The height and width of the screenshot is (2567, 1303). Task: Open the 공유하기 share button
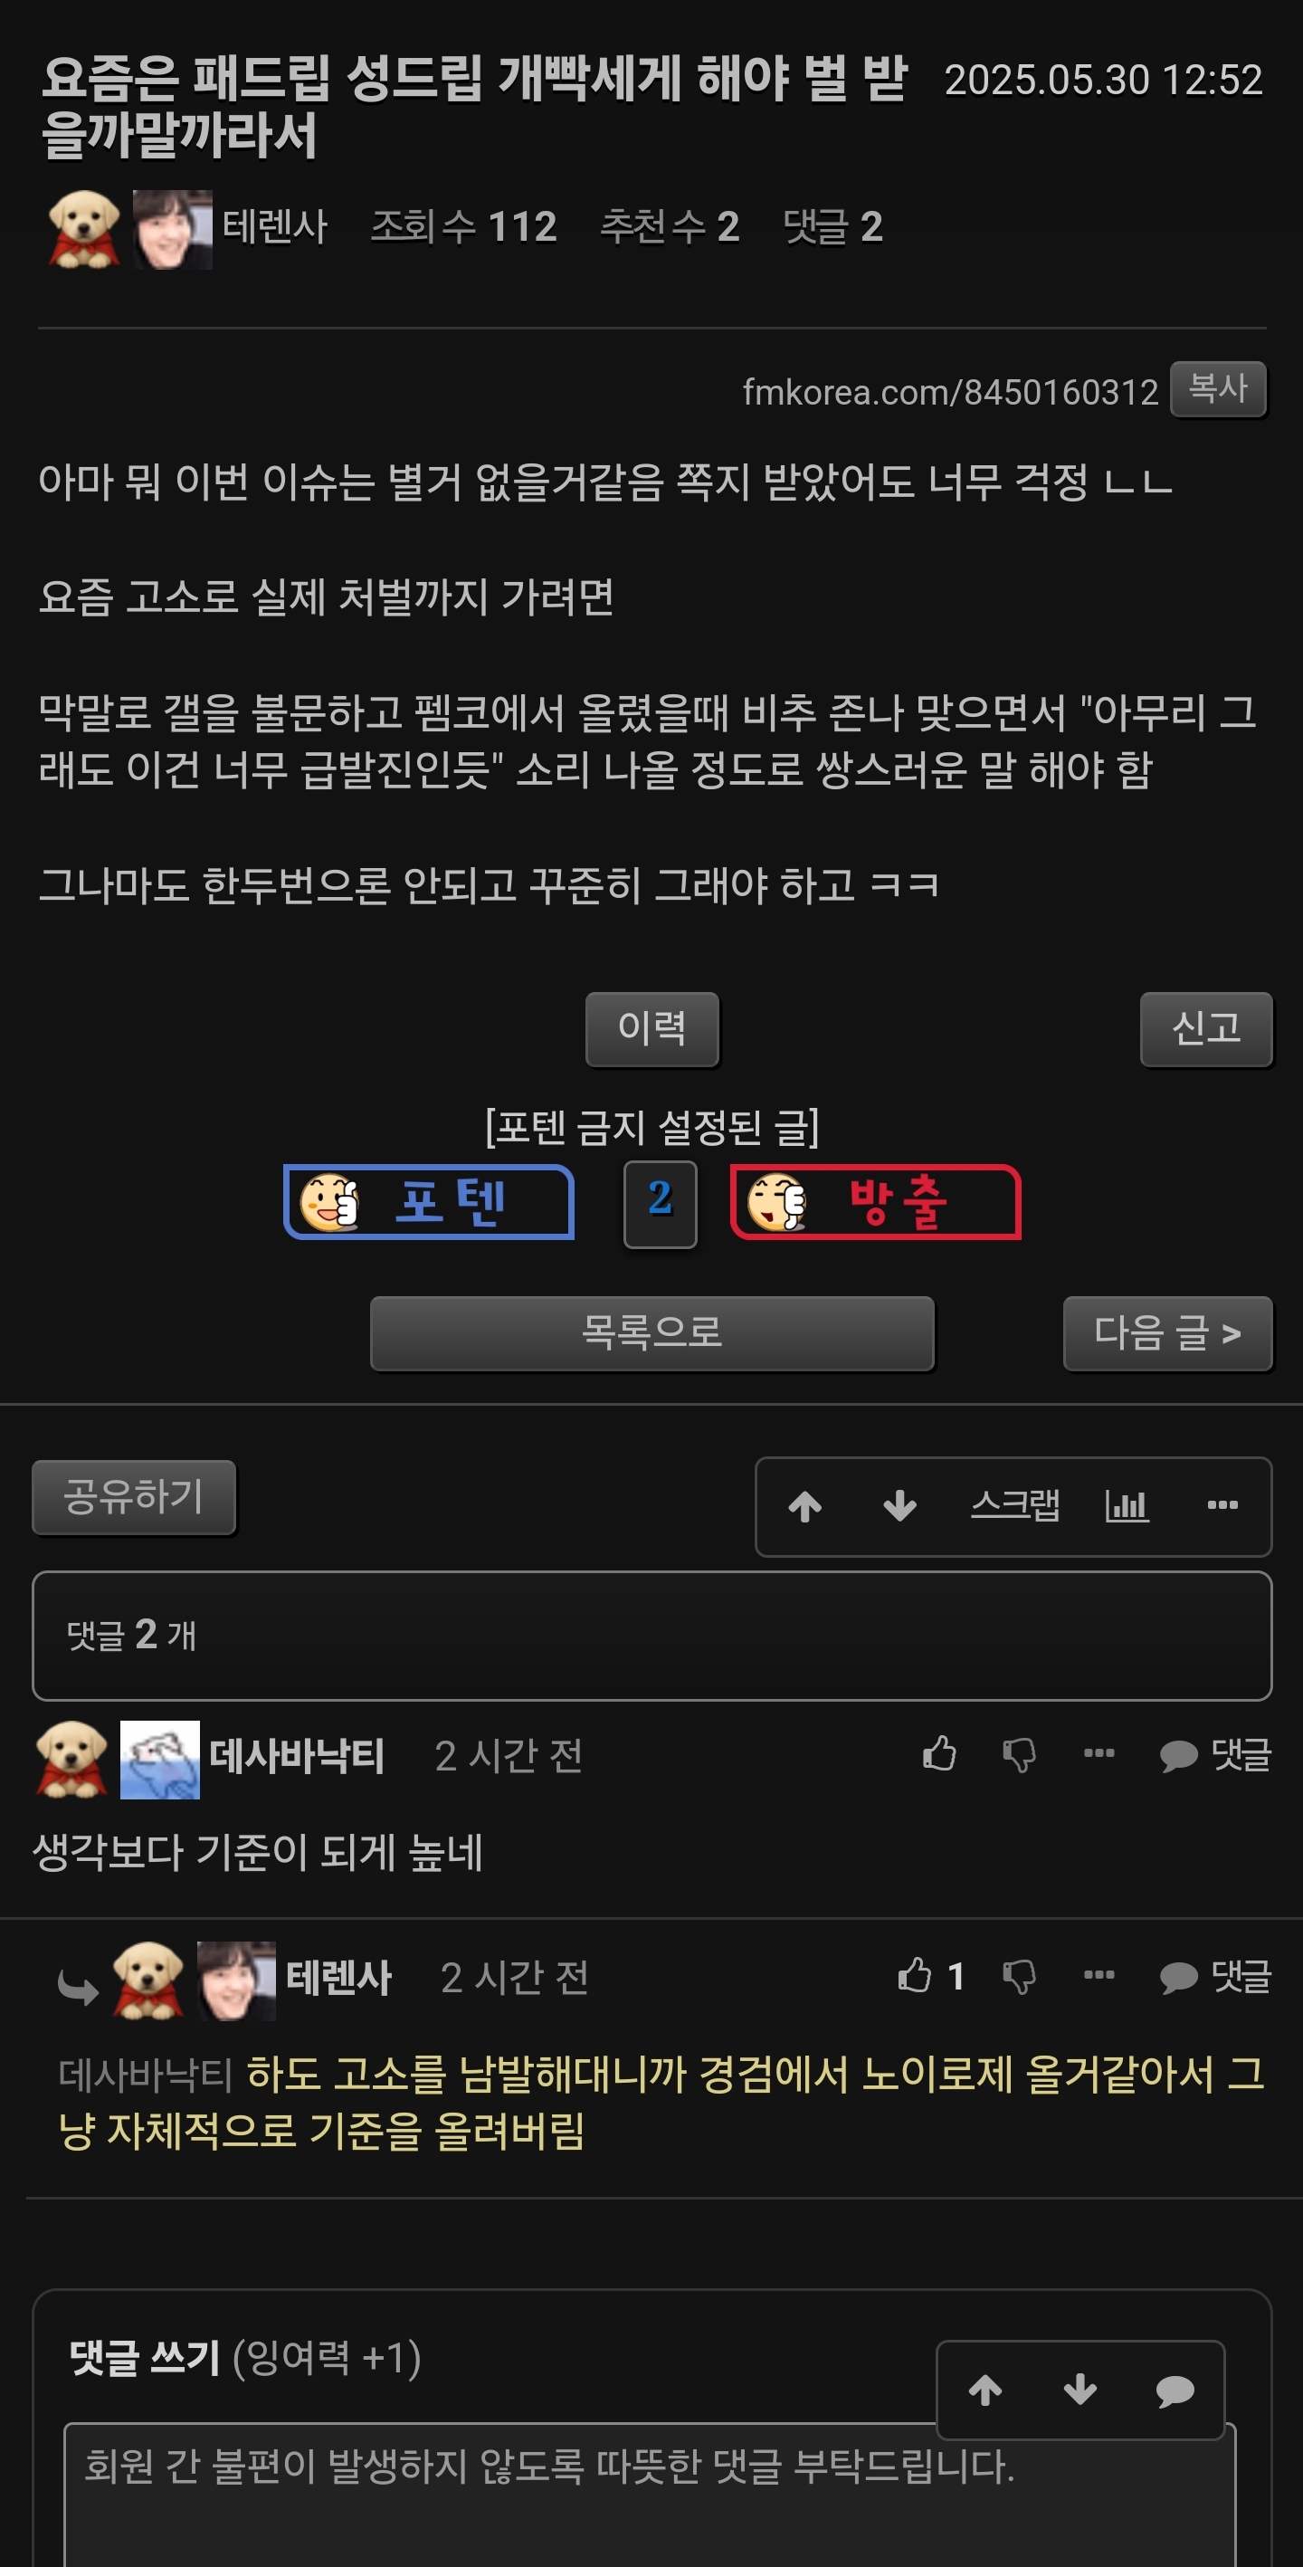coord(134,1497)
